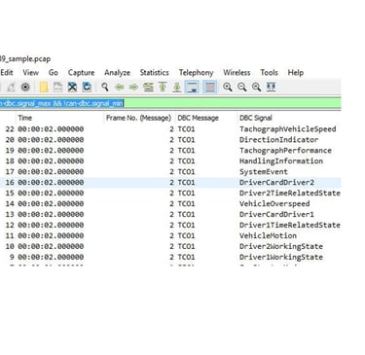Close this capture file (X icon)

(72, 87)
